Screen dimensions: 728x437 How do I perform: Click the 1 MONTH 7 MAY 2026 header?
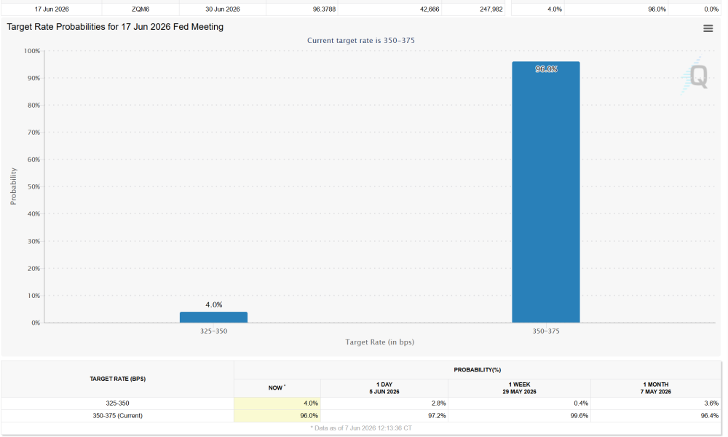click(x=656, y=387)
